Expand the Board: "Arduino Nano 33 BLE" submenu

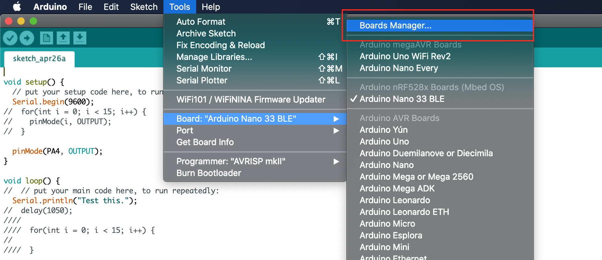(255, 119)
